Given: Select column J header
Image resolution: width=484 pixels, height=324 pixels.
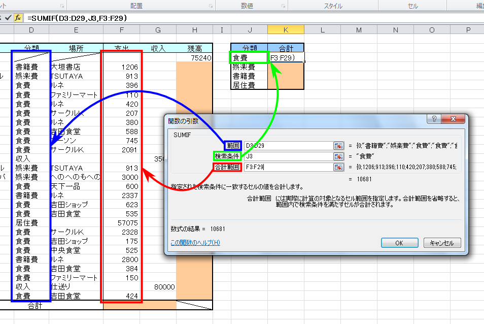Looking at the screenshot, I should [x=250, y=30].
